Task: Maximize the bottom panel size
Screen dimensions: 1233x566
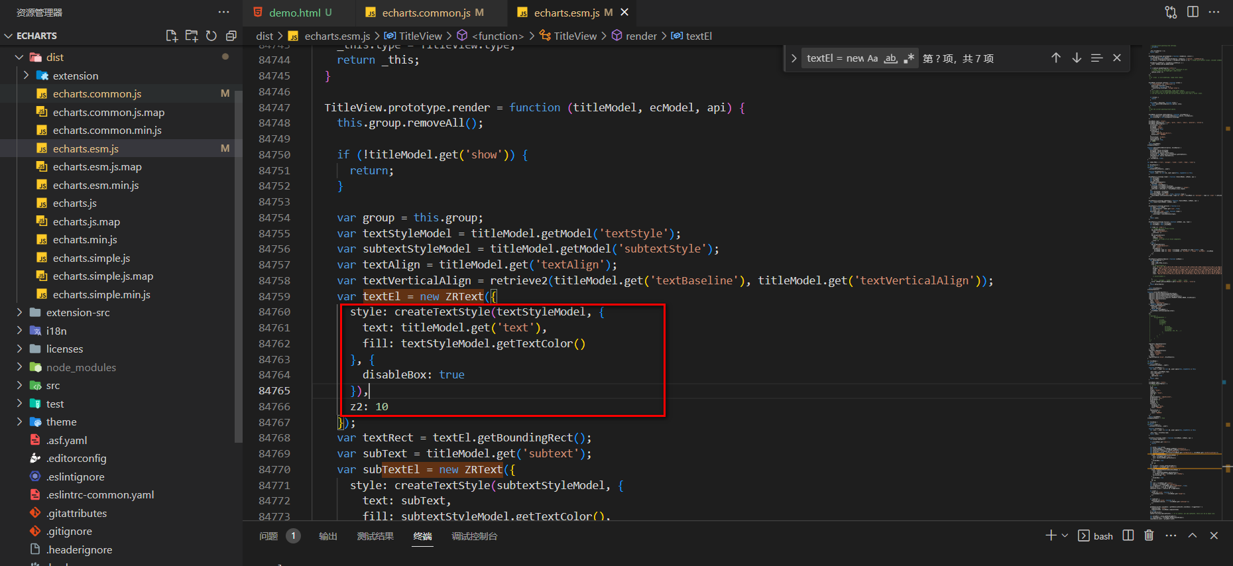Action: tap(1193, 536)
